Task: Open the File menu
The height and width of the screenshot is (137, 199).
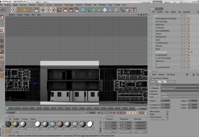Action: (x=1, y=5)
